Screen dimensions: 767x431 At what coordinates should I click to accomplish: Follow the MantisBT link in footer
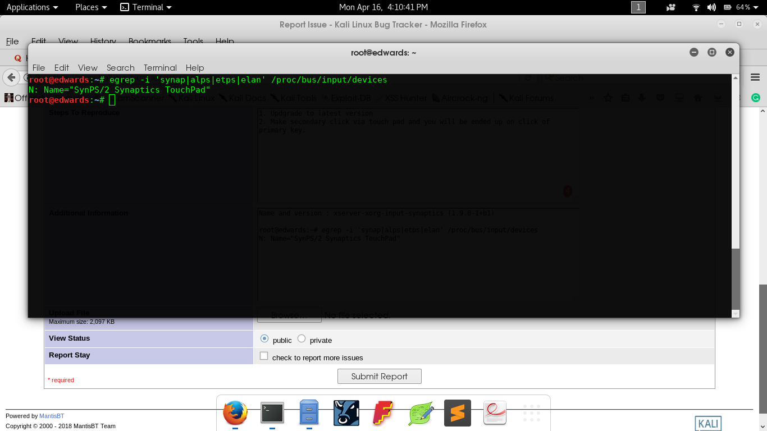point(52,416)
